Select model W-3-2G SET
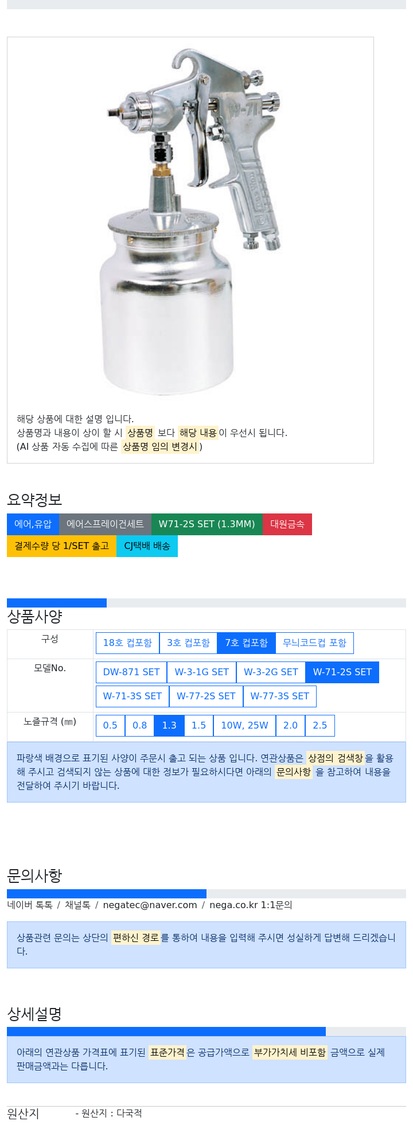 pos(271,672)
